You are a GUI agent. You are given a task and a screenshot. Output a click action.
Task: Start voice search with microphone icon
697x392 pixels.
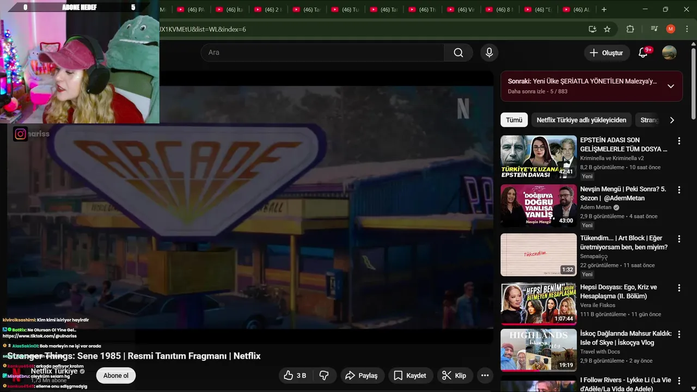tap(489, 53)
